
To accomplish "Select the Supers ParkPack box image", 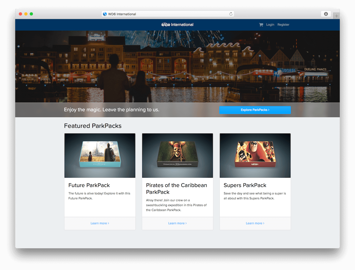I will (255, 155).
